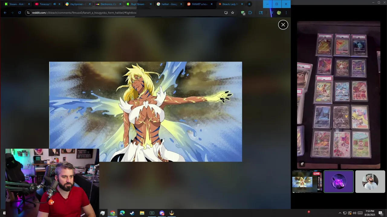
Task: Mute audio on the Timecop1 tab
Action: (x=55, y=4)
